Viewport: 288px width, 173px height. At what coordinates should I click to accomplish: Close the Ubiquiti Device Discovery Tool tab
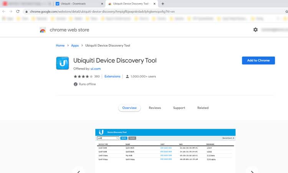(x=154, y=4)
